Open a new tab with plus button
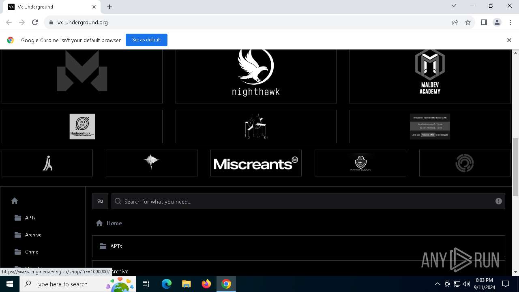The width and height of the screenshot is (519, 292). tap(109, 7)
